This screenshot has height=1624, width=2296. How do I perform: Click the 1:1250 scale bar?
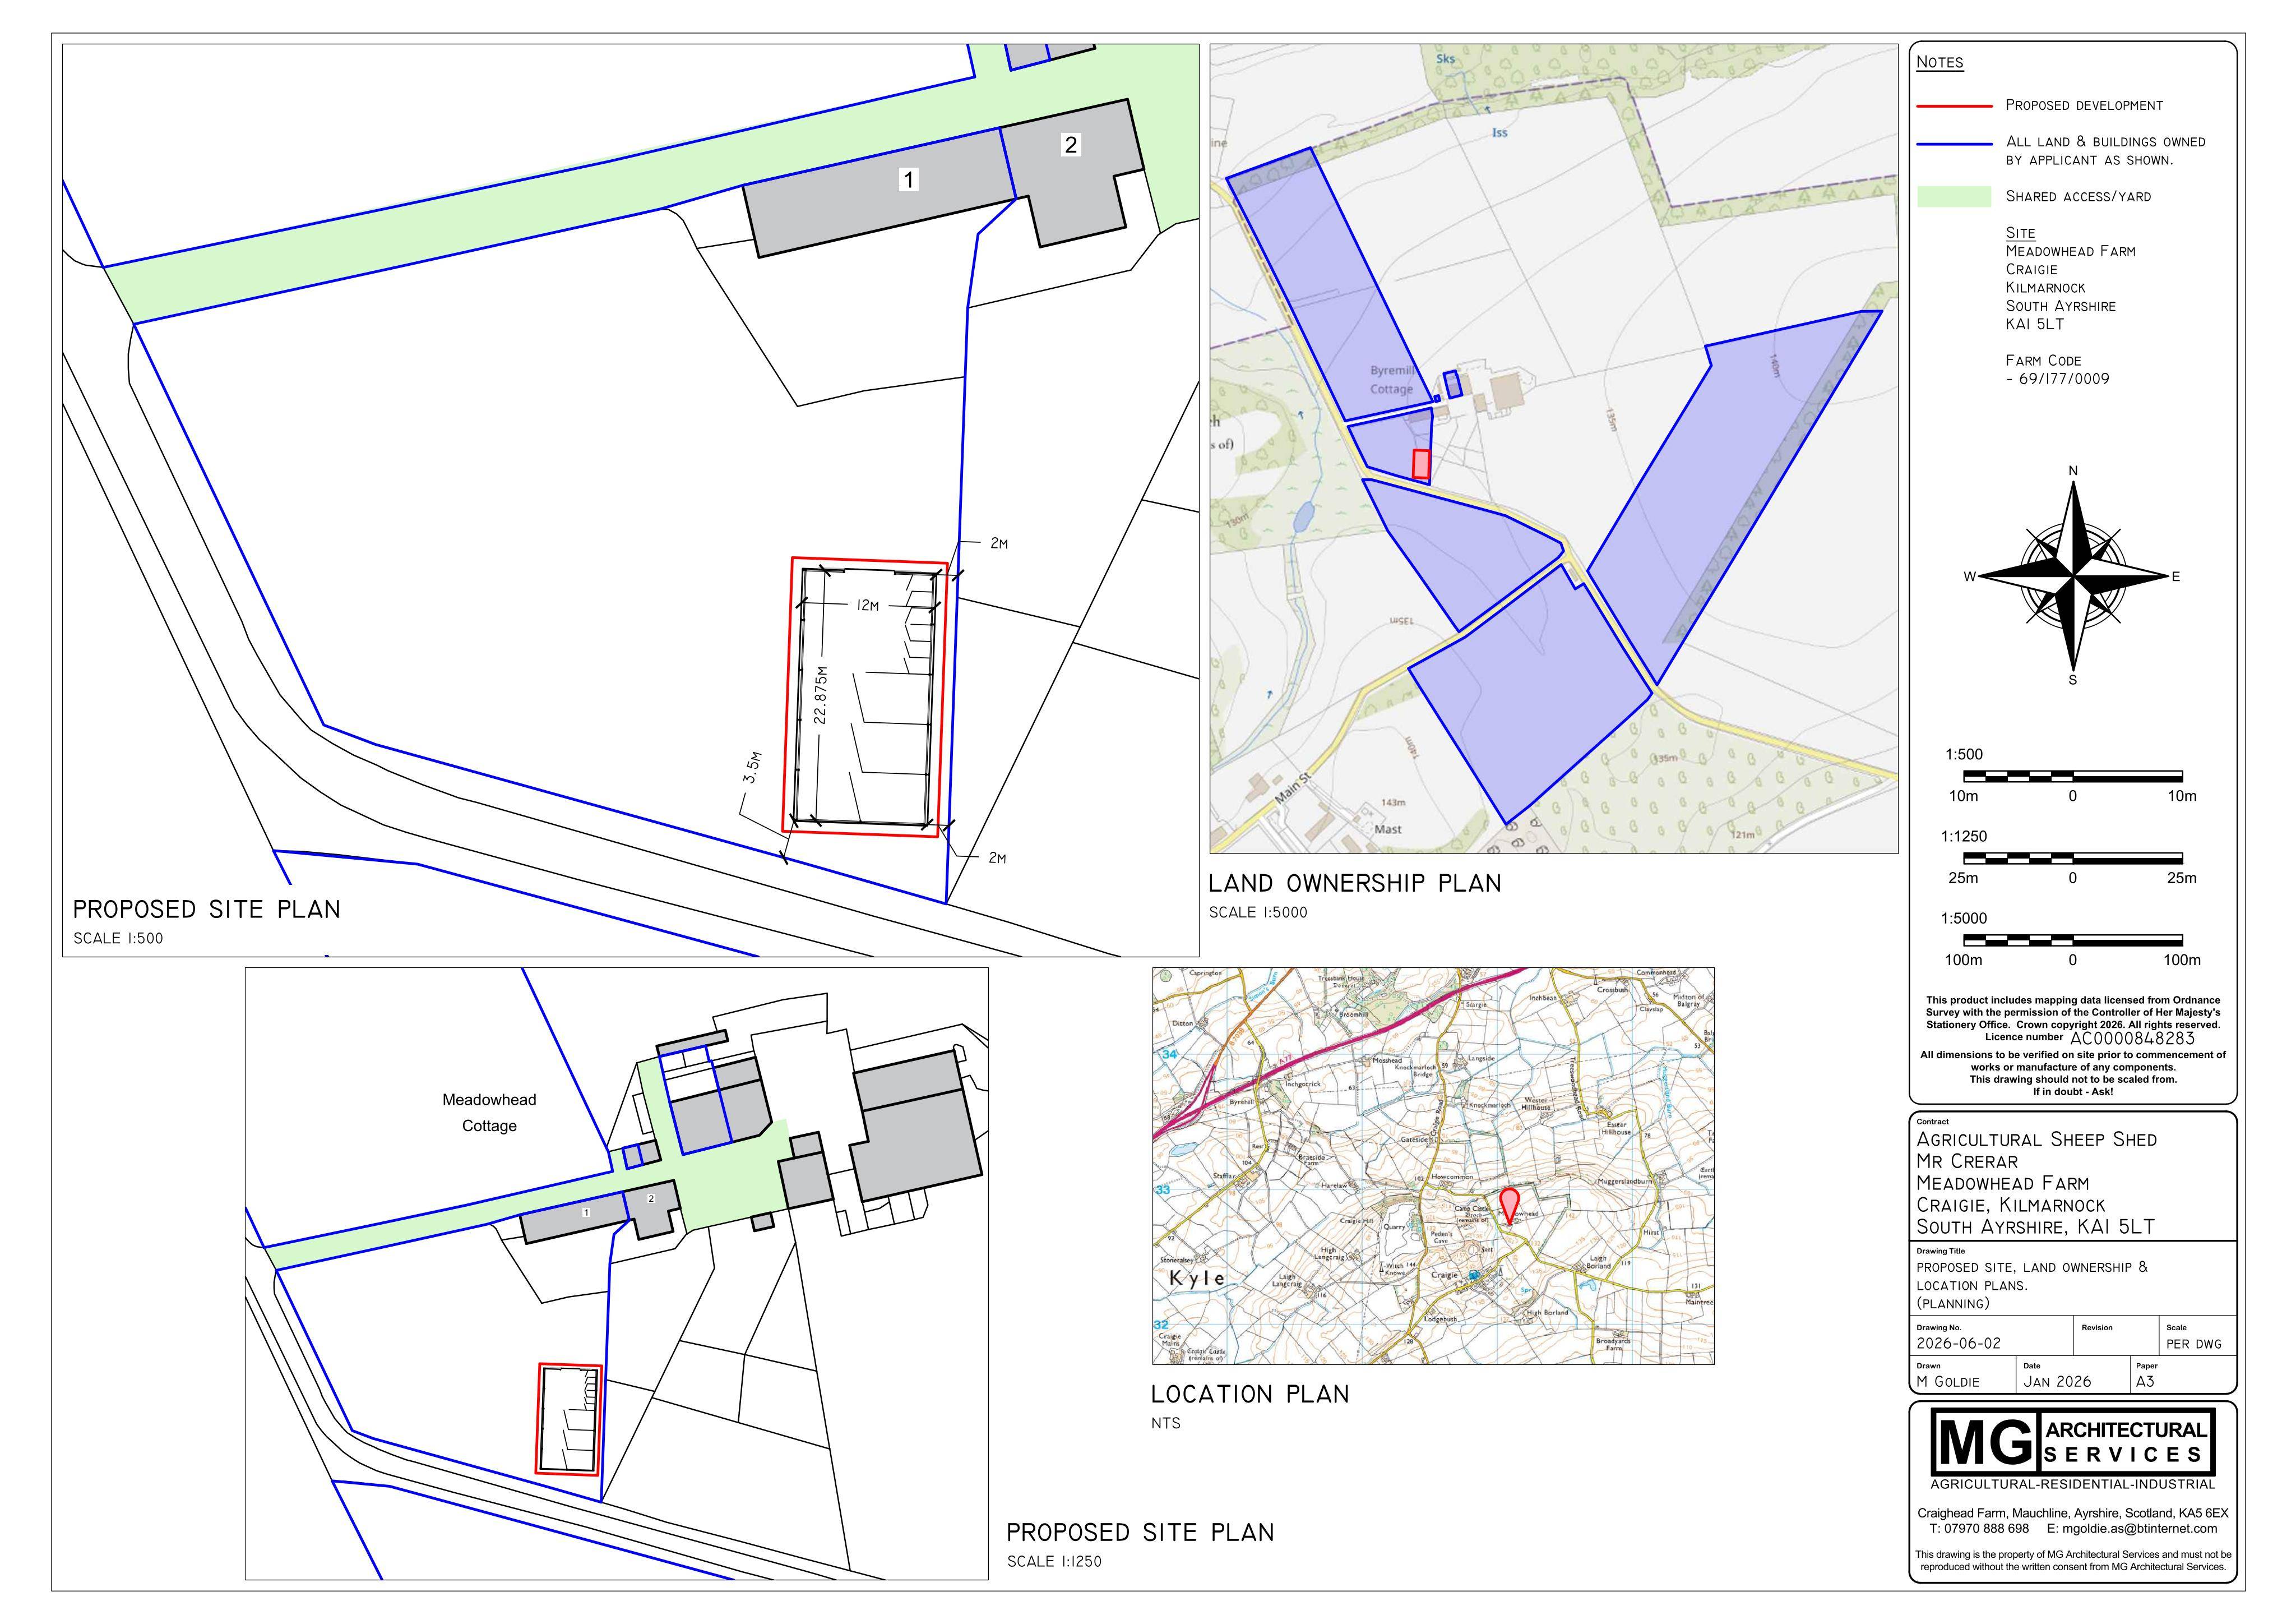tap(2072, 857)
